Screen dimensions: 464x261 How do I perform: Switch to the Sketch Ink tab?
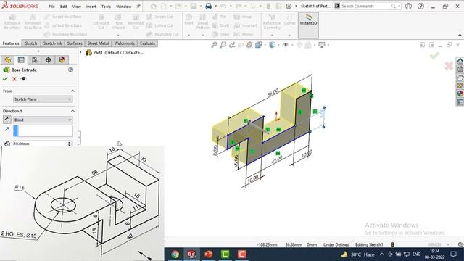click(53, 43)
